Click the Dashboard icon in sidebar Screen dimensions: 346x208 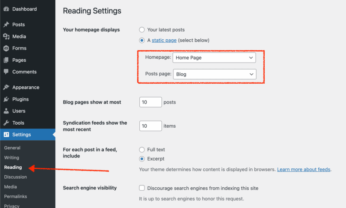tap(6, 9)
